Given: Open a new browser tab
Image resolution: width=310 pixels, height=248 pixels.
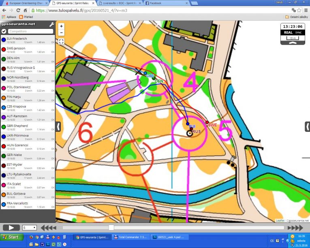Looking at the screenshot, I should pos(195,3).
